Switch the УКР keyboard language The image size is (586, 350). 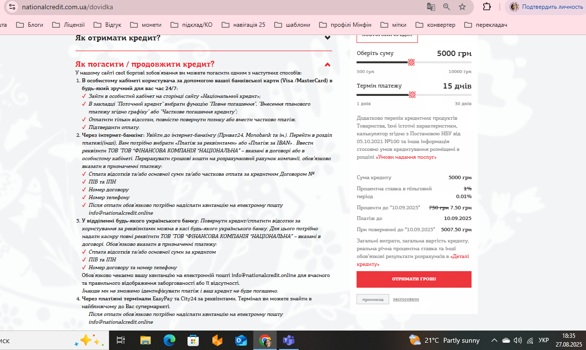coord(544,340)
